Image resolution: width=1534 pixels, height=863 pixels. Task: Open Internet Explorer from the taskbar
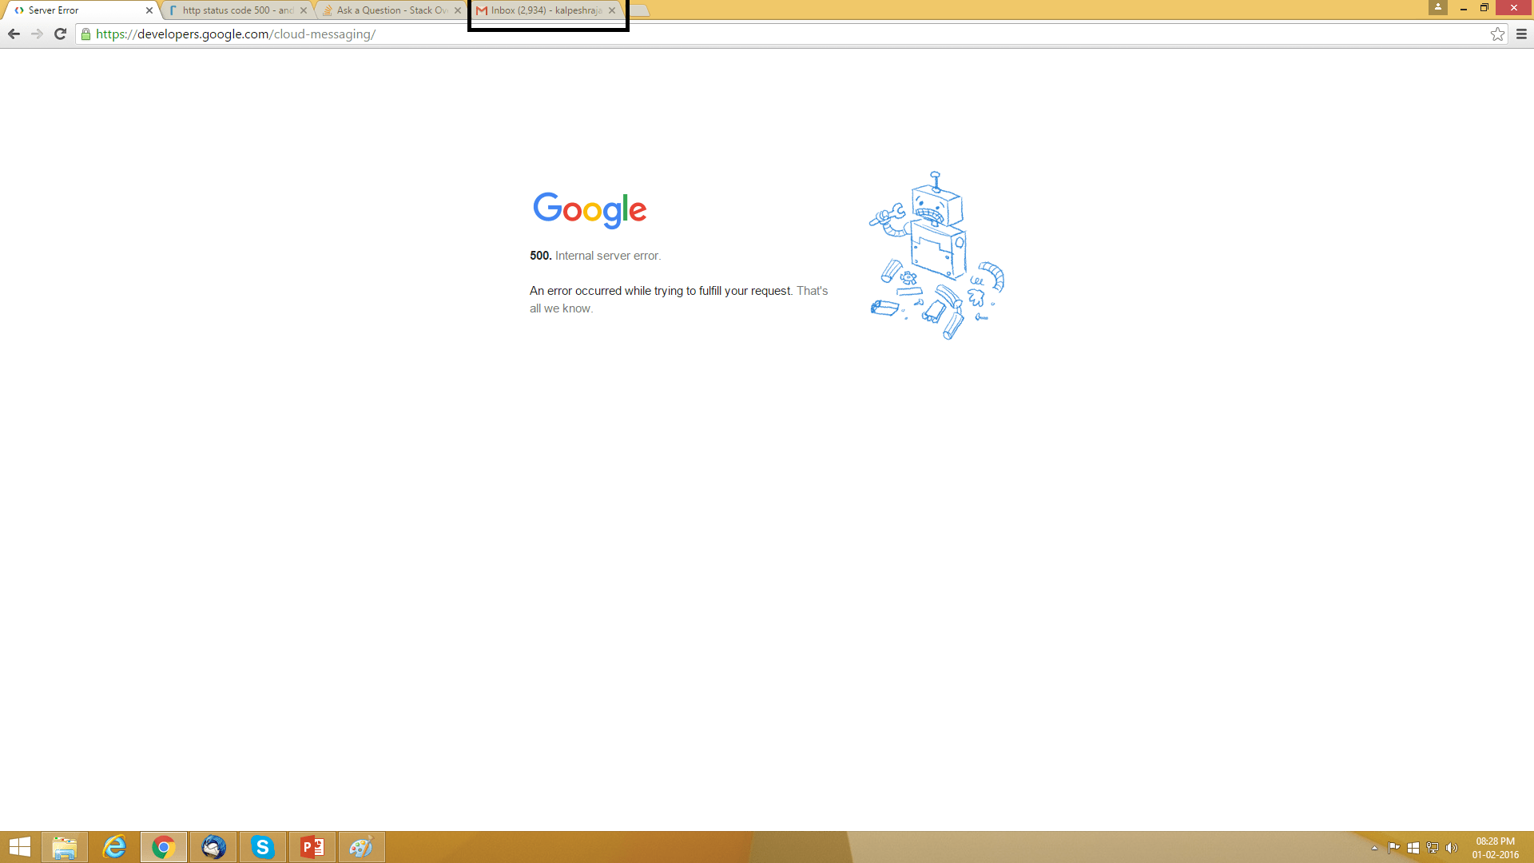pos(114,847)
